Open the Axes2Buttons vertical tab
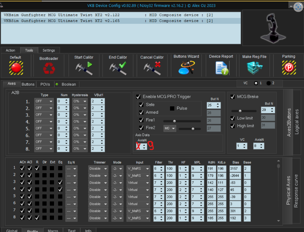The image size is (304, 232). (289, 122)
